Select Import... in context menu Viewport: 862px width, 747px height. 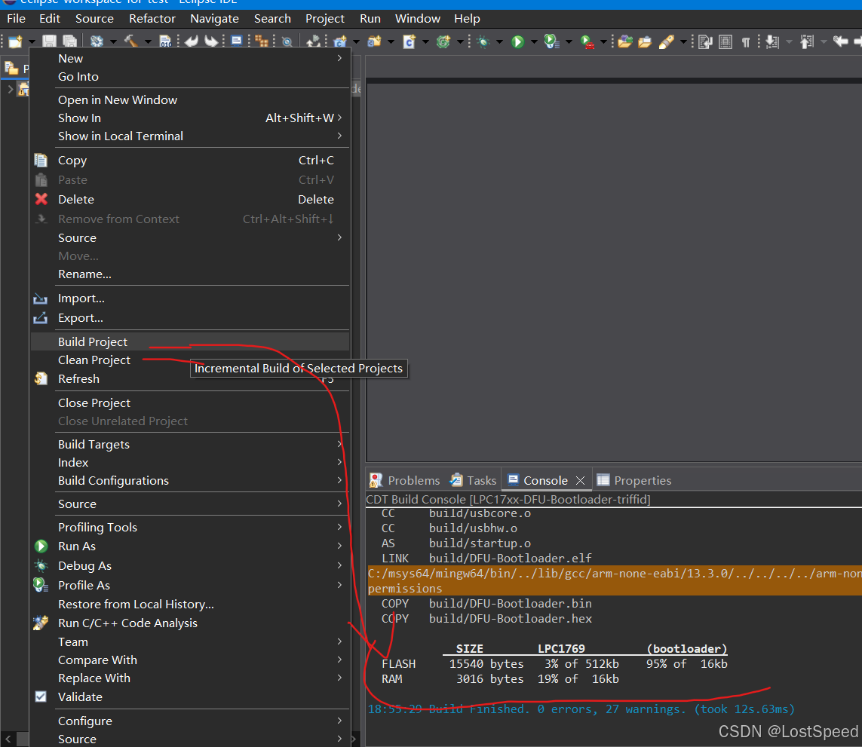[x=190, y=298]
